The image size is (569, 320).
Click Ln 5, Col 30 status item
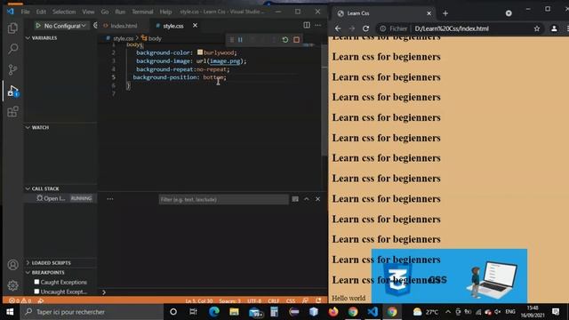point(199,300)
